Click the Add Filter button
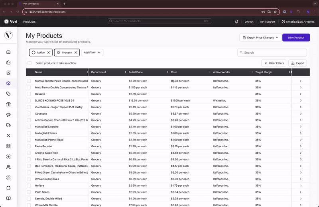 [92, 53]
